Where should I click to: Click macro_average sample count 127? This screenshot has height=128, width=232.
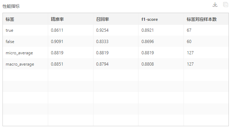click(190, 64)
